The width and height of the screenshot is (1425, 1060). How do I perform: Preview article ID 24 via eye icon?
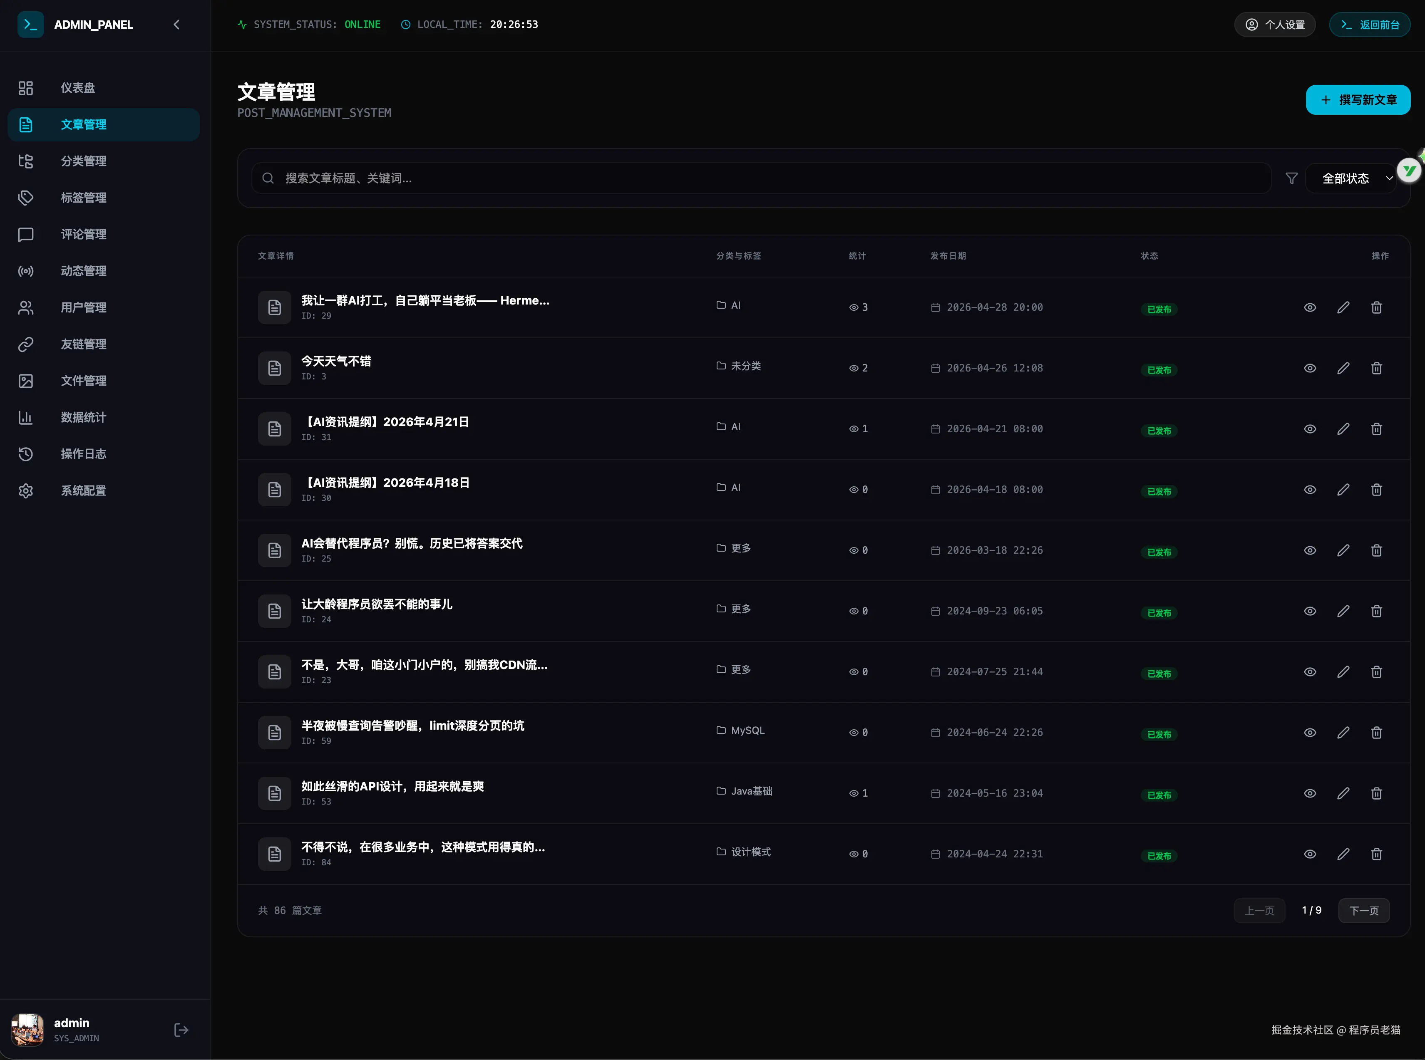point(1309,611)
